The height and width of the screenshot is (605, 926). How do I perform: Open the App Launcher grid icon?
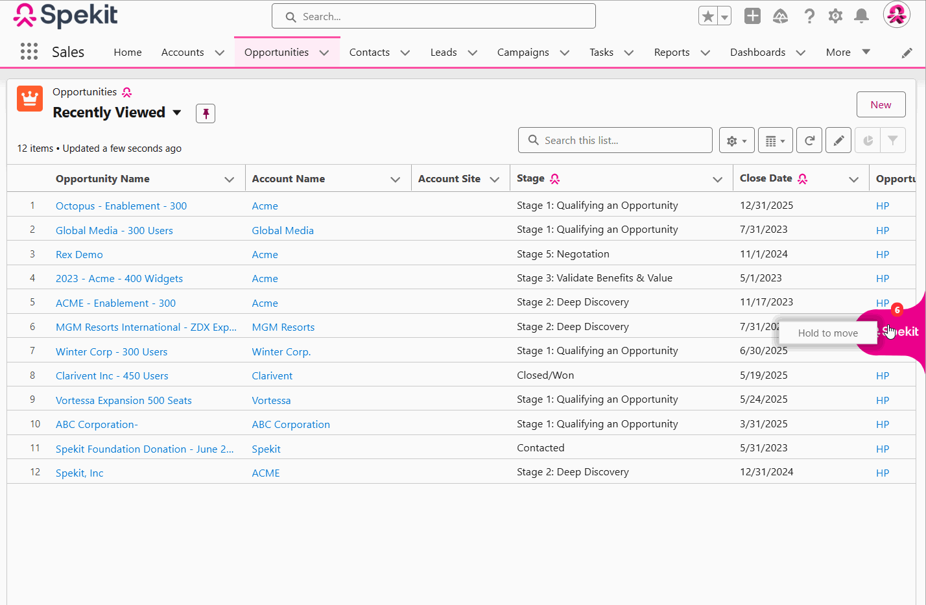pyautogui.click(x=29, y=52)
